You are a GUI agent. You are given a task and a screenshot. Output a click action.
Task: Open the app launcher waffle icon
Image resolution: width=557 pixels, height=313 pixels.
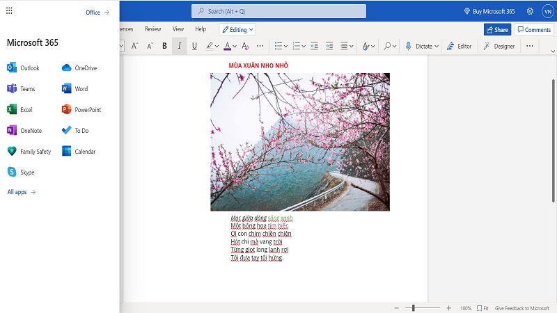pyautogui.click(x=9, y=10)
